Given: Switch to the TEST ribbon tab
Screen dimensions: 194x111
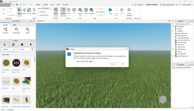Looking at the screenshot, I should (x=52, y=5).
